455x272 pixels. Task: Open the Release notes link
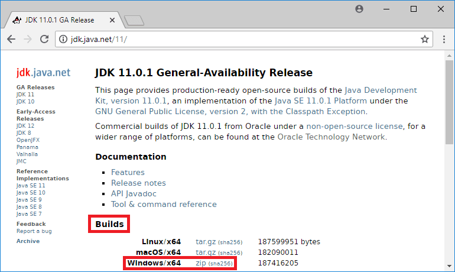[x=138, y=183]
